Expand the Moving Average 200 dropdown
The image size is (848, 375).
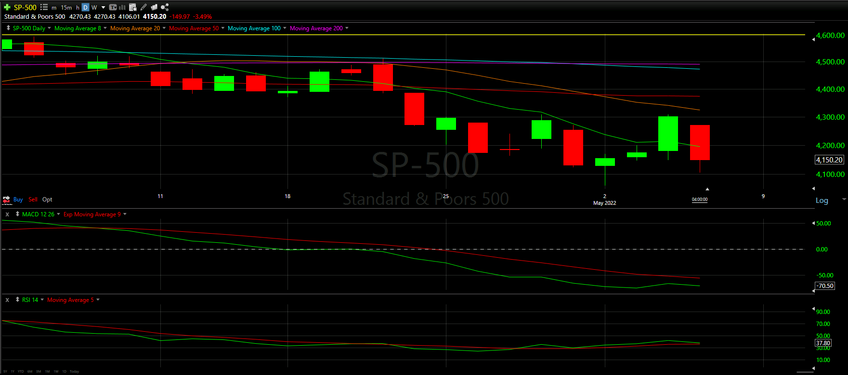pos(347,28)
